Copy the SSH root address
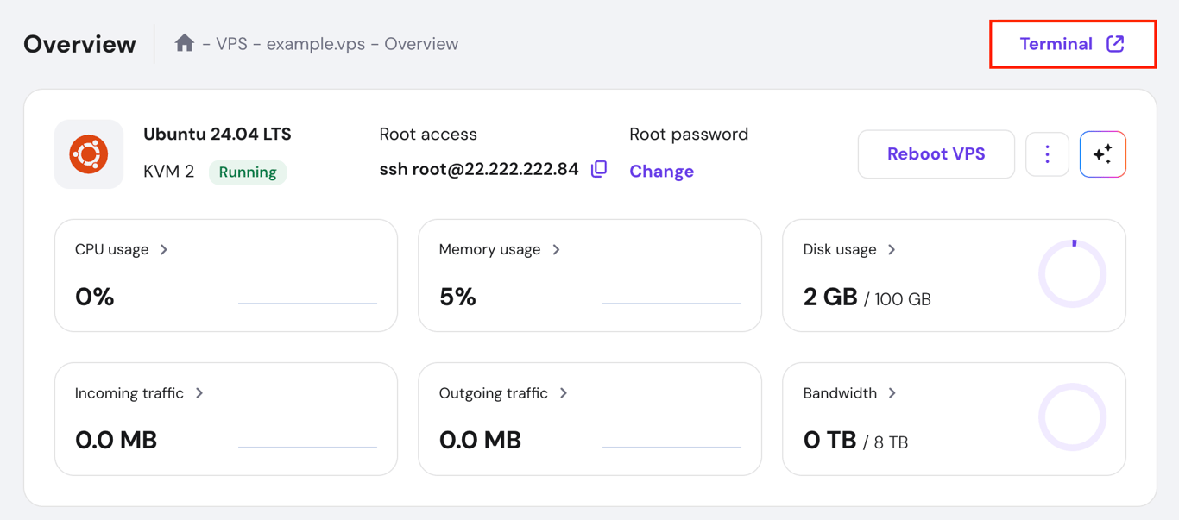The width and height of the screenshot is (1179, 520). [598, 169]
